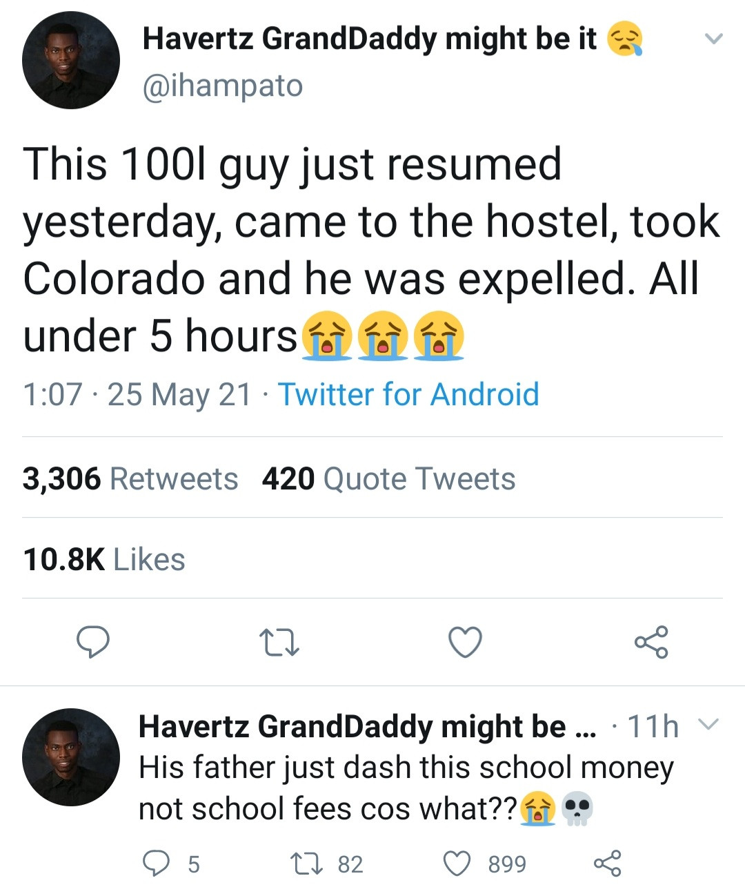Click the Twitter for Android source link

[x=408, y=394]
